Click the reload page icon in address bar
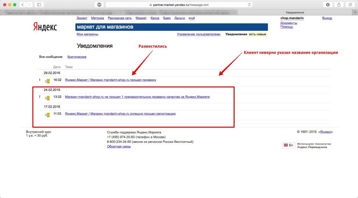This screenshot has width=358, height=198. (x=249, y=5)
